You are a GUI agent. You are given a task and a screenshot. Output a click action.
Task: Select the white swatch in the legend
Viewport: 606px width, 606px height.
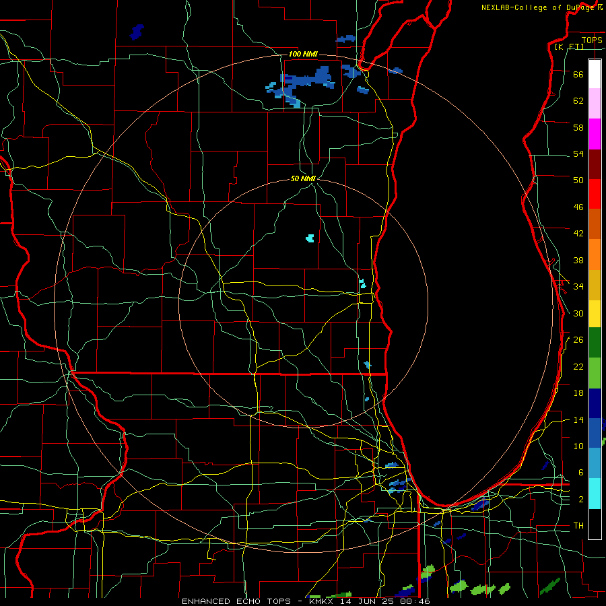[x=595, y=74]
